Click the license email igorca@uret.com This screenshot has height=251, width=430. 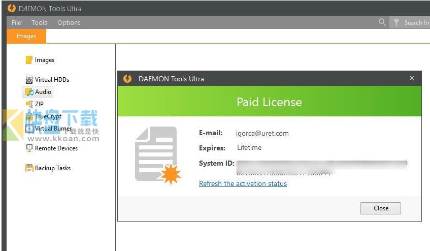pos(262,133)
